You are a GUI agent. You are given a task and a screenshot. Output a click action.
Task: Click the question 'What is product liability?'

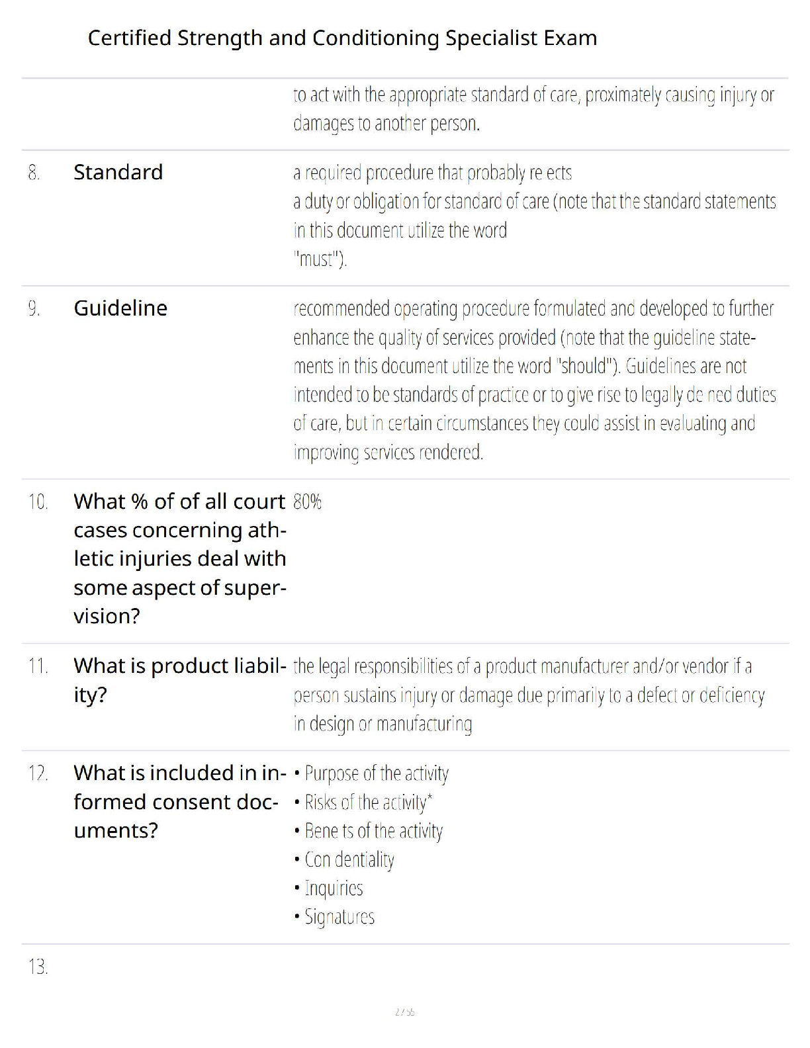click(179, 680)
